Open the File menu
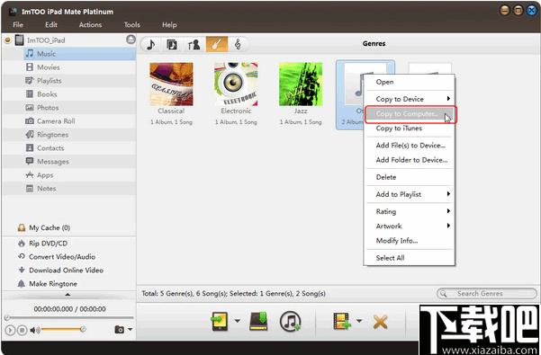The height and width of the screenshot is (355, 541). [18, 25]
